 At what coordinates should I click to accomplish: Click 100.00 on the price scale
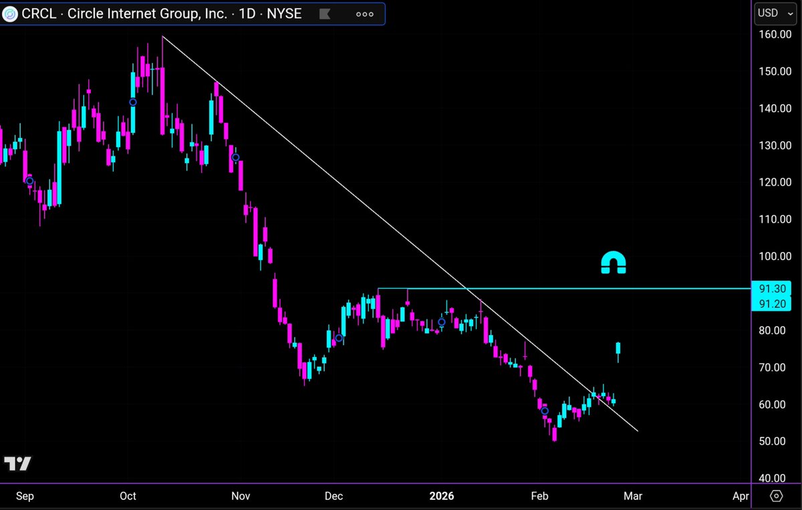(x=776, y=257)
